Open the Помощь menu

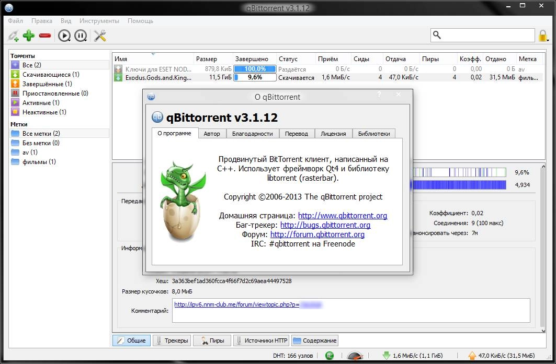(140, 21)
